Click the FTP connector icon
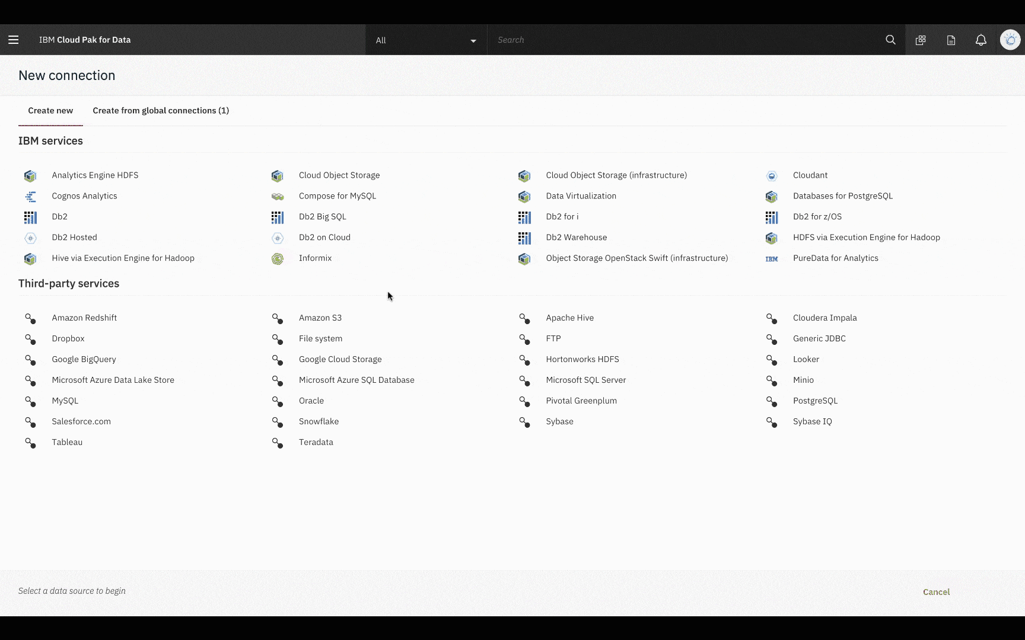 click(524, 339)
